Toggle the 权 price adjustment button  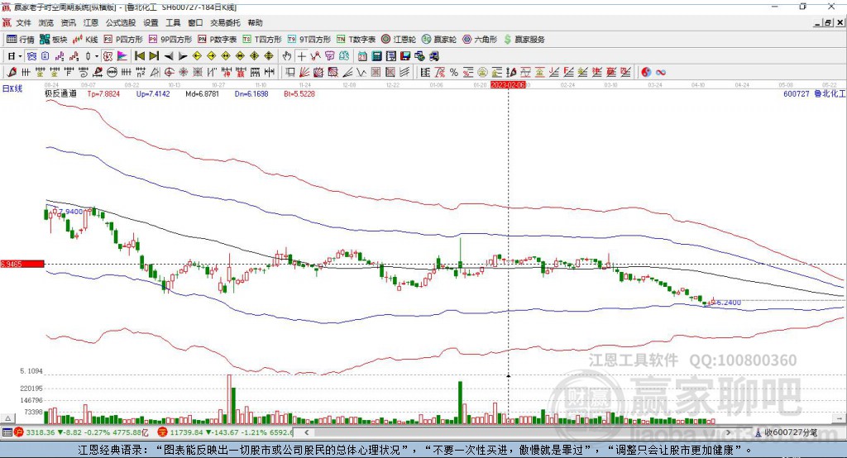[x=108, y=55]
